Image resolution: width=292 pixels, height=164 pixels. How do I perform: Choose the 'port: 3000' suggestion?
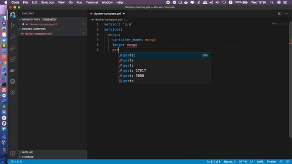164,76
